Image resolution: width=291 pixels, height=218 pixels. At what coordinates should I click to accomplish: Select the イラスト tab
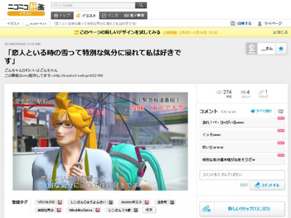(86, 16)
